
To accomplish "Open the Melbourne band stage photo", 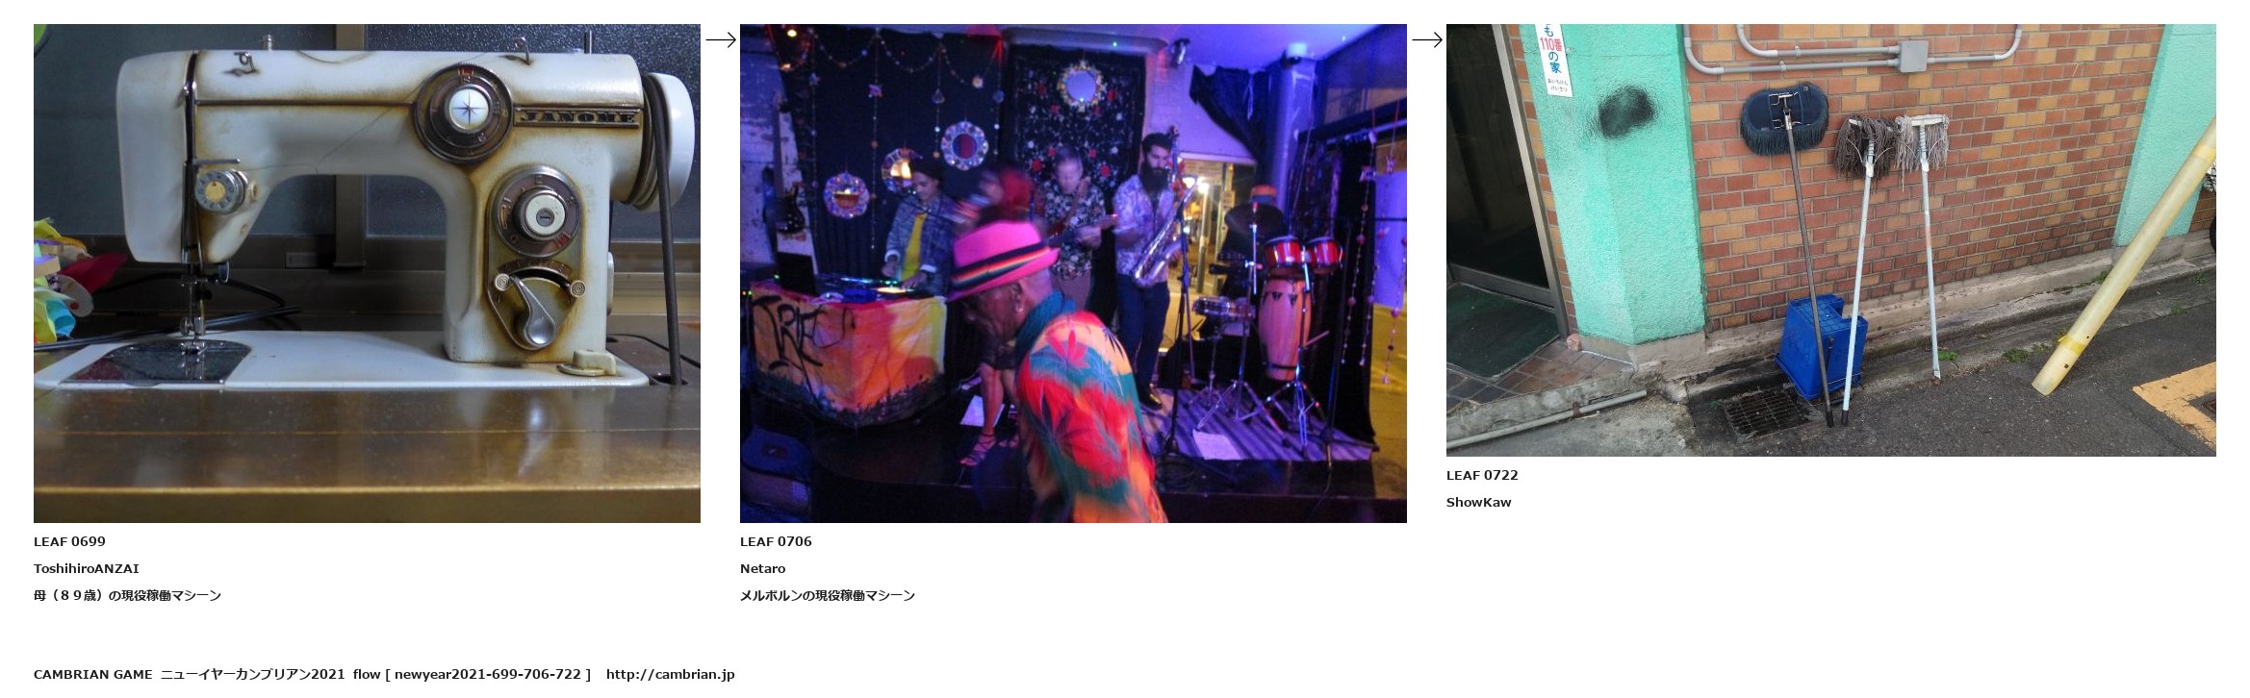I will coord(1073,273).
